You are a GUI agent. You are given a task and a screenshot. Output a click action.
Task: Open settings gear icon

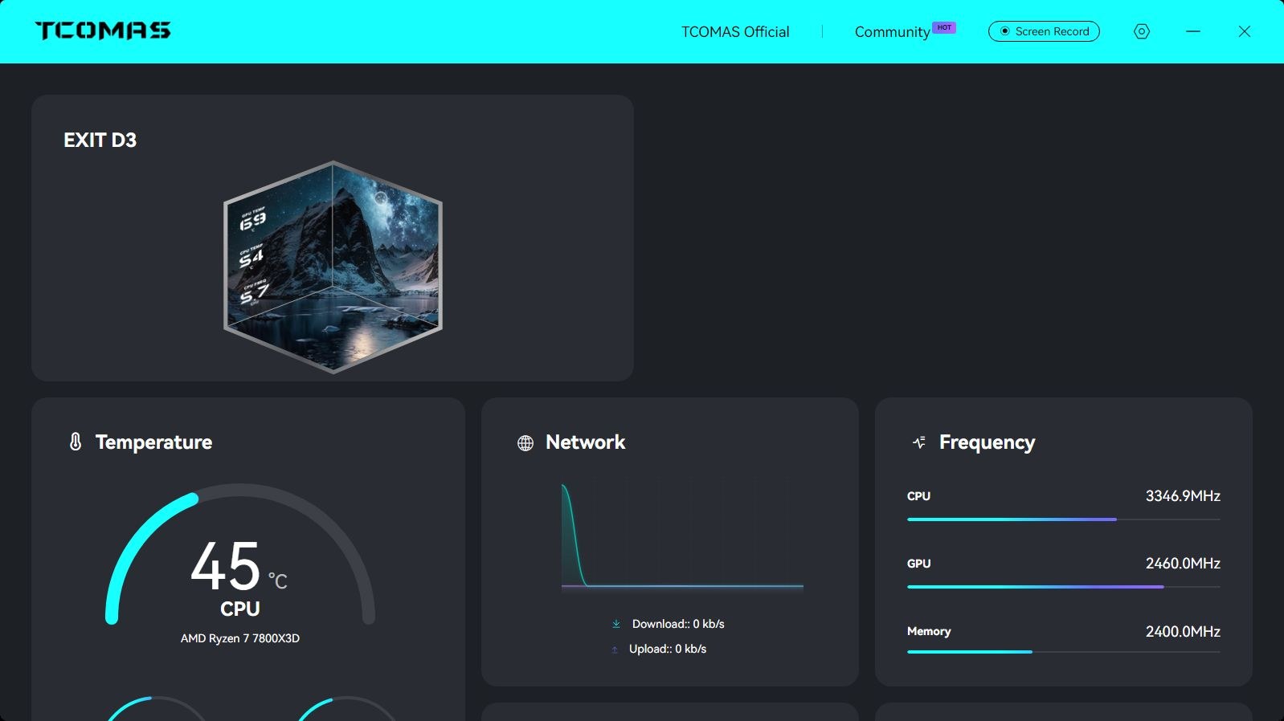tap(1142, 31)
